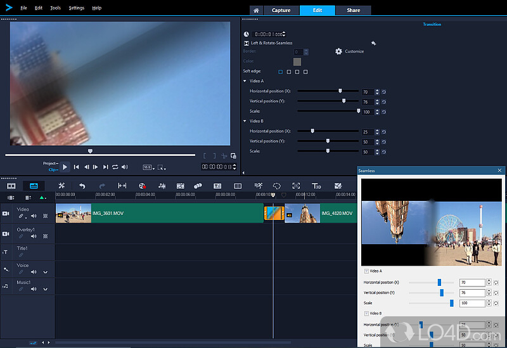The height and width of the screenshot is (348, 507).
Task: Open the Settings menu
Action: [76, 8]
